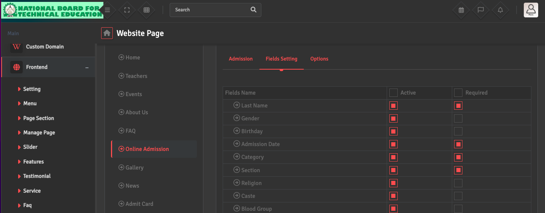The image size is (545, 213).
Task: Uncheck Active checkbox for Religion field
Action: (394, 183)
